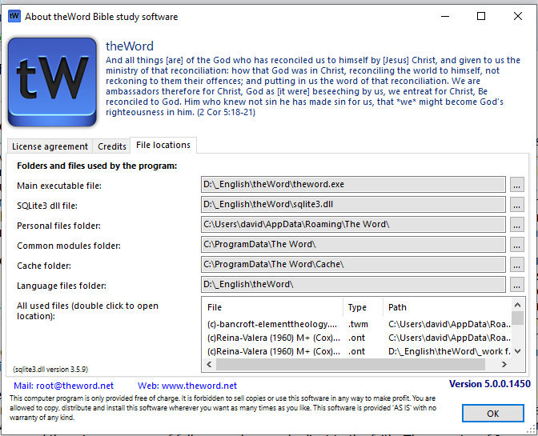Click the Personal files folder path field
This screenshot has width=538, height=436.
click(353, 225)
